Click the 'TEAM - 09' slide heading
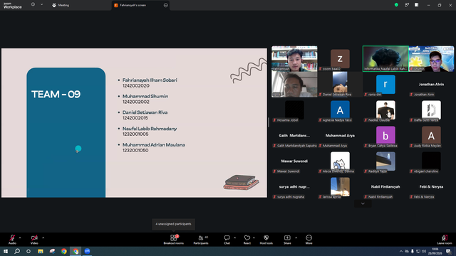 56,95
